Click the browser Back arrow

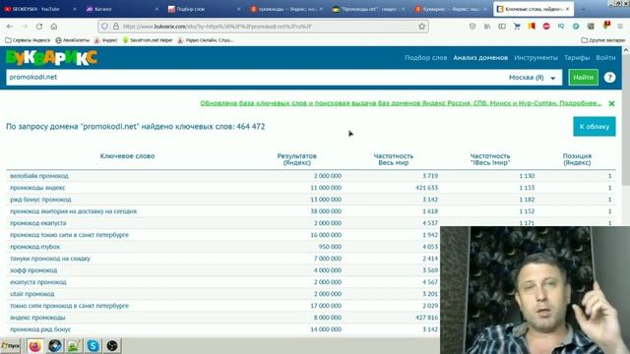click(10, 27)
